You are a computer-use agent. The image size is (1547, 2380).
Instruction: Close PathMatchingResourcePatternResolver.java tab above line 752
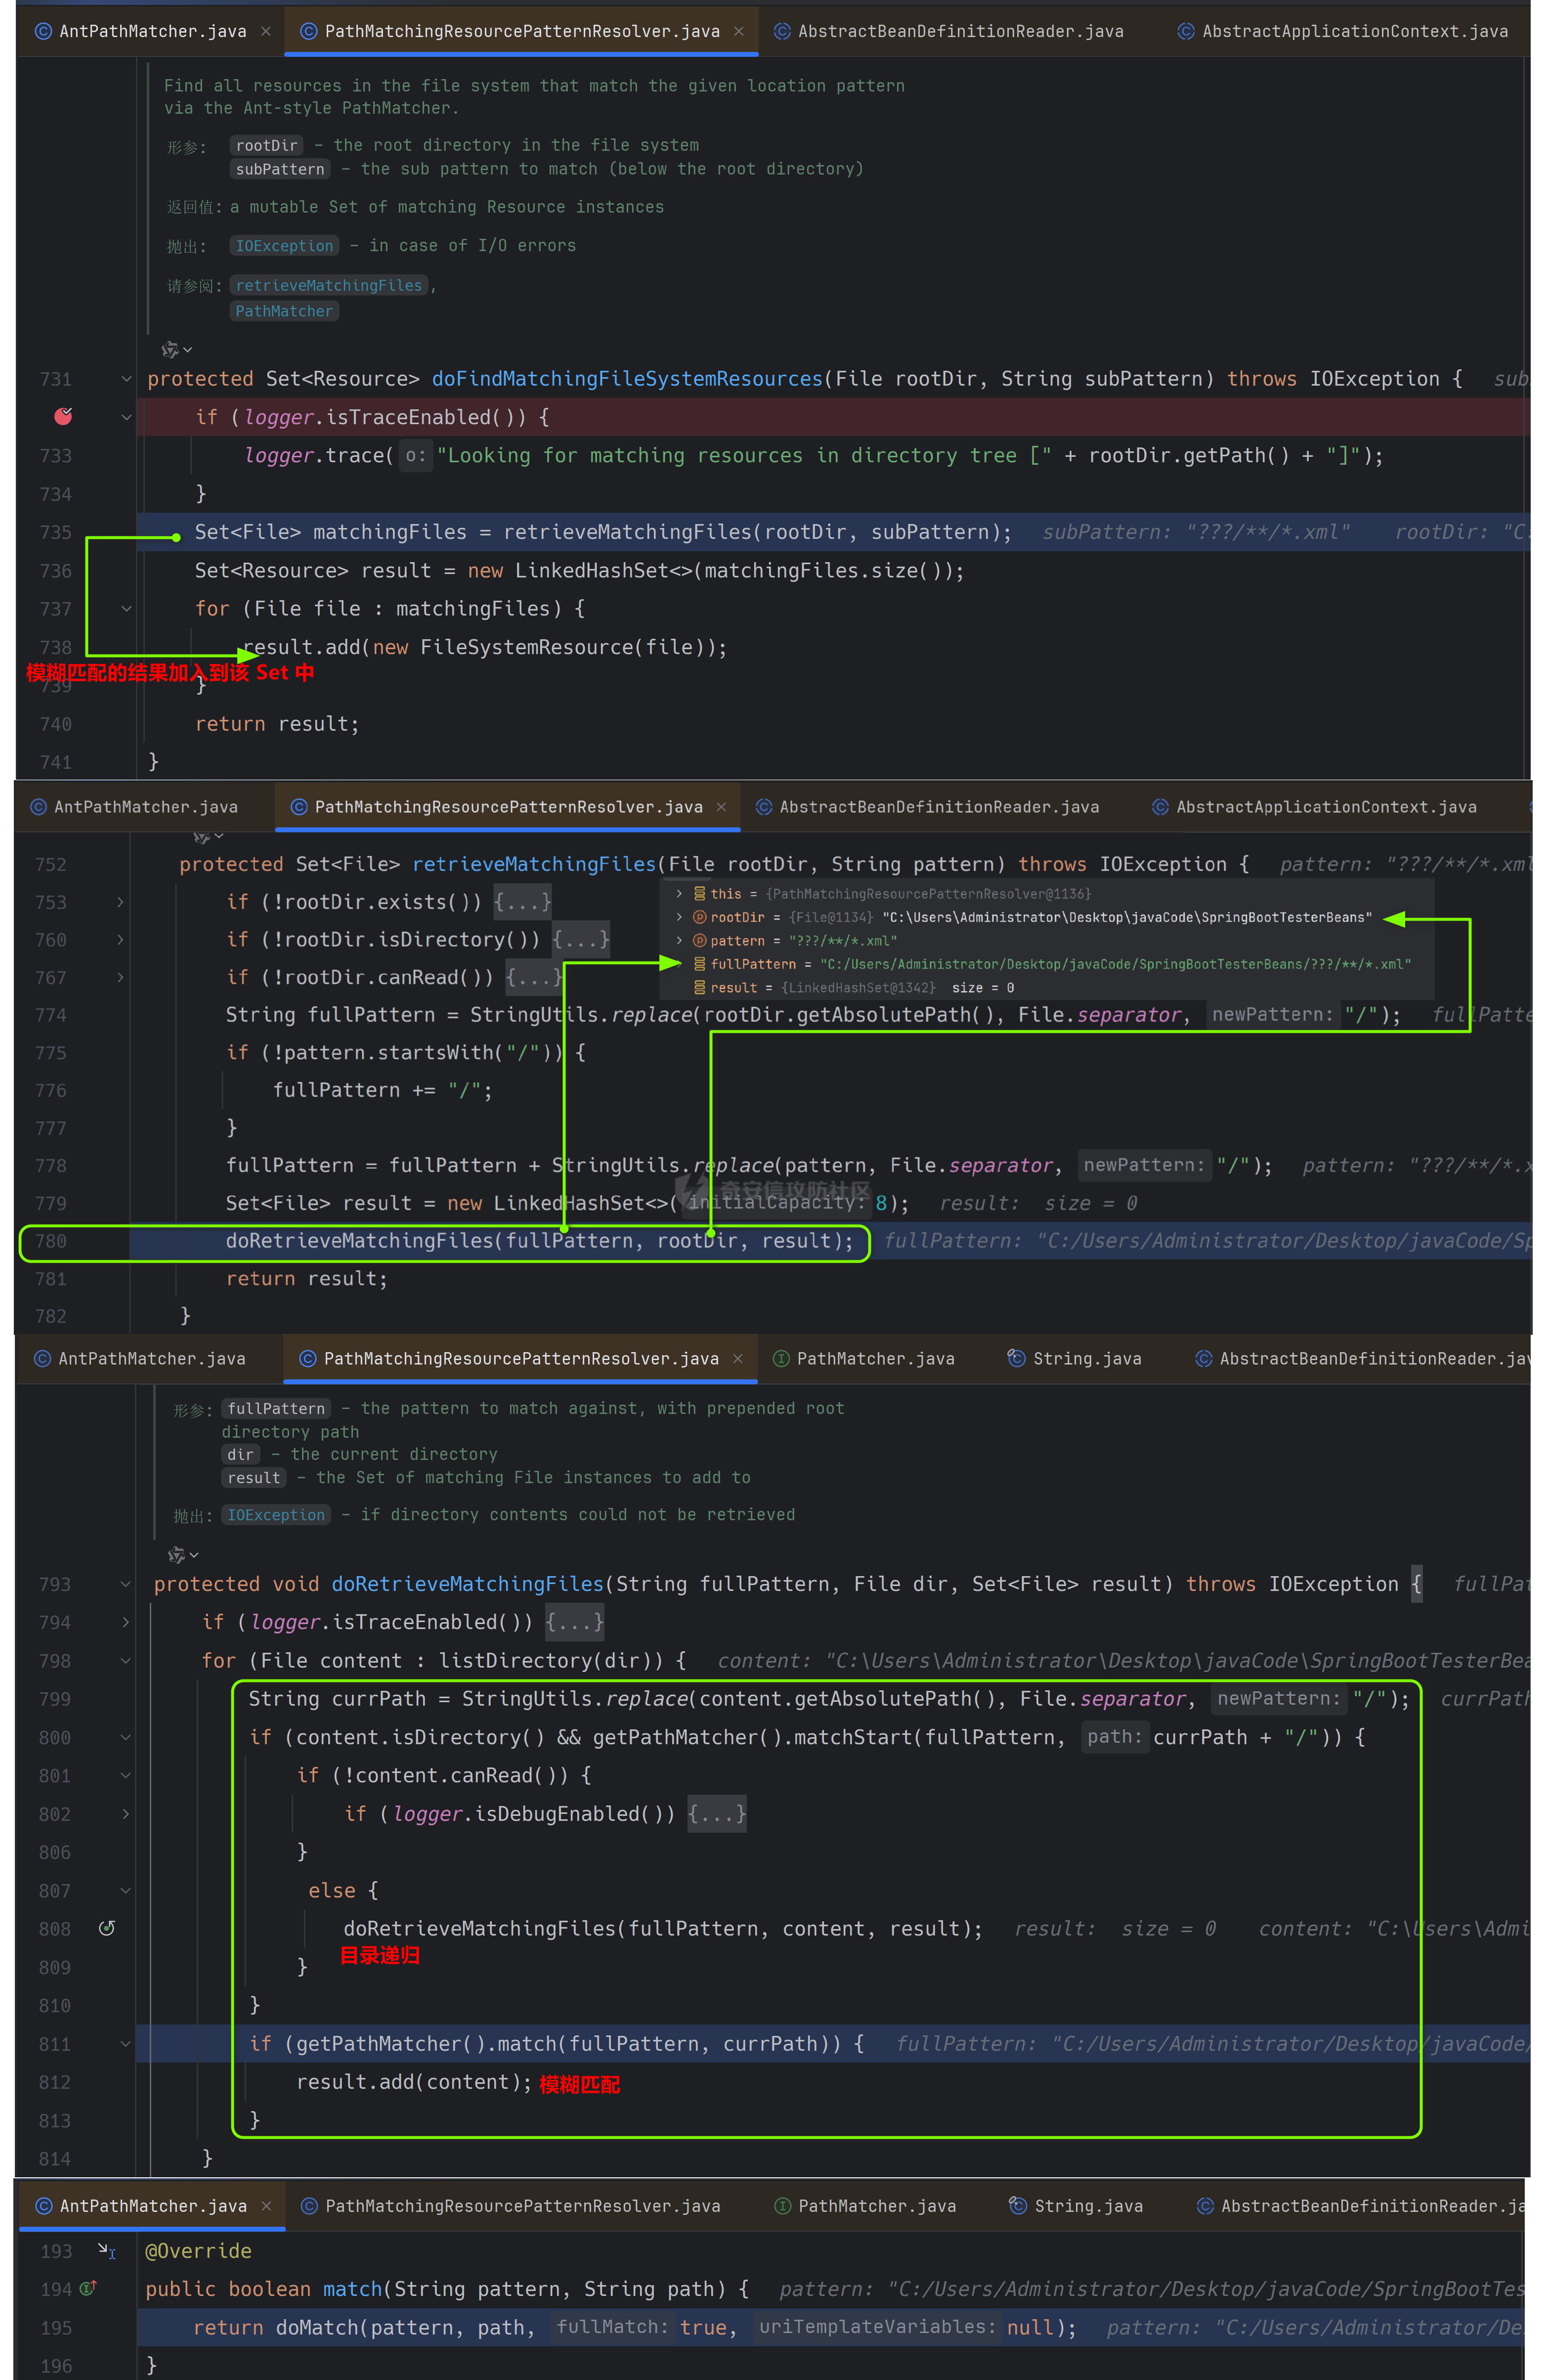[x=721, y=807]
